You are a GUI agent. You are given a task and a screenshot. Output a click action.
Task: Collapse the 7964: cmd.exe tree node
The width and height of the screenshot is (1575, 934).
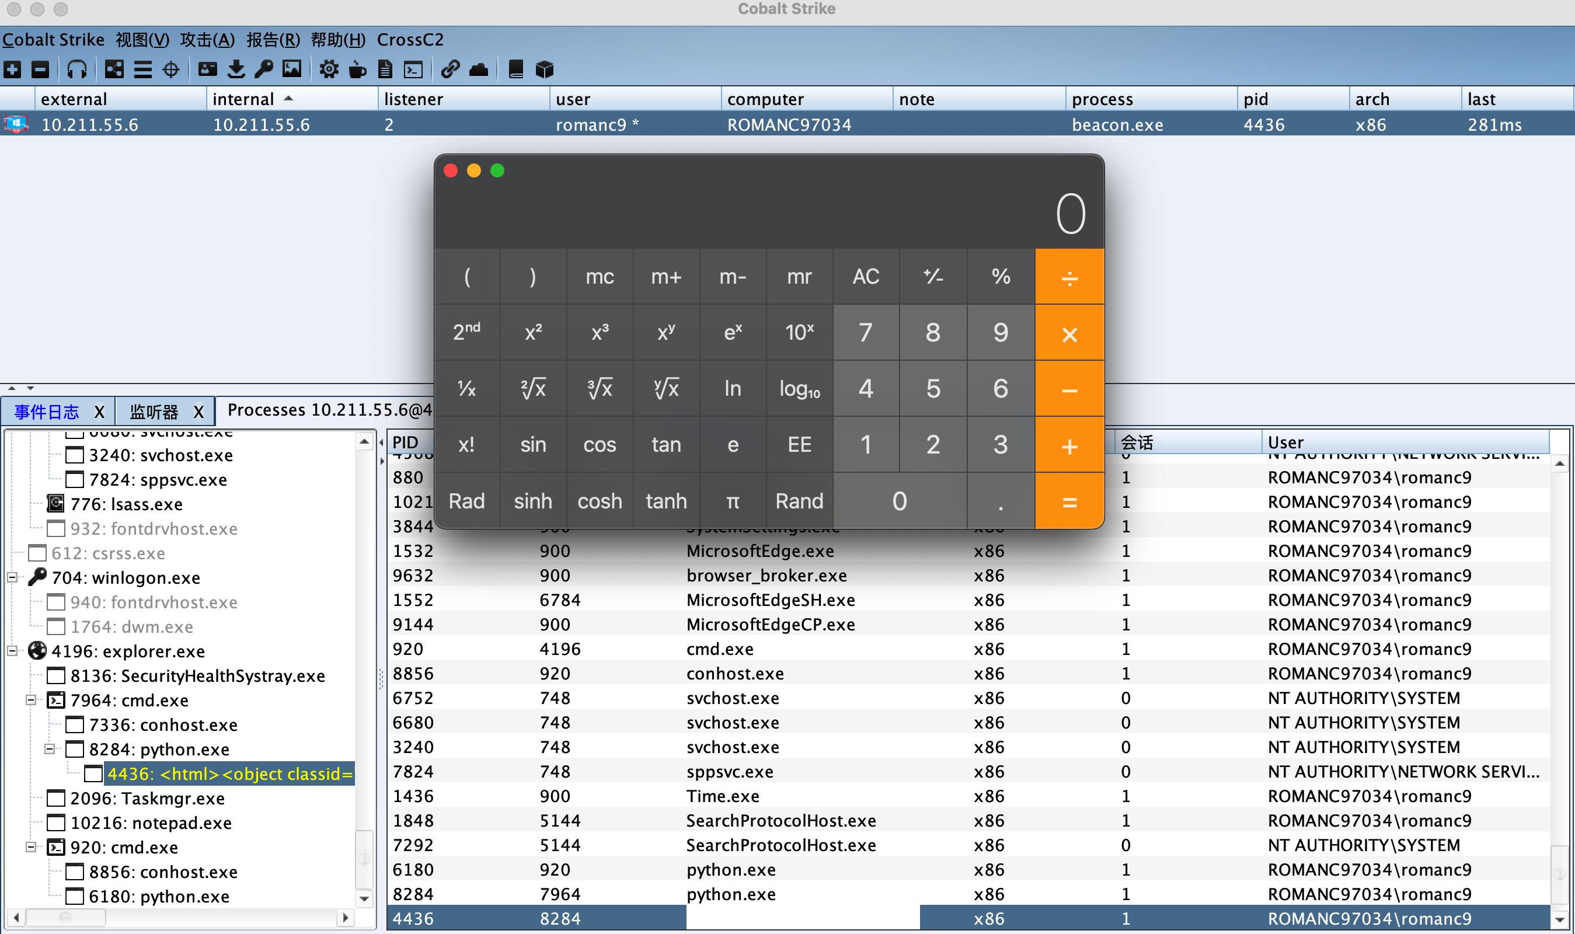pyautogui.click(x=31, y=700)
